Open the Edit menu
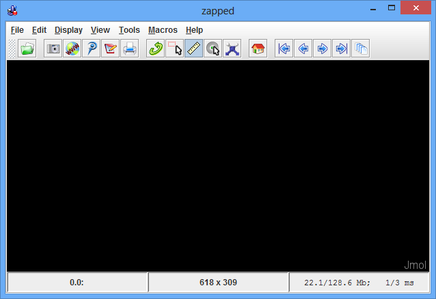Screen dimensions: 436x299 click(39, 30)
